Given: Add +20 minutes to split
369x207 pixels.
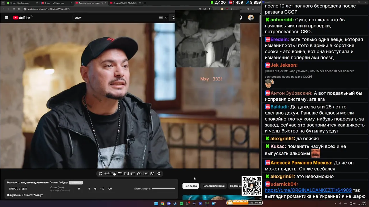Looking at the screenshot, I should [110, 189].
